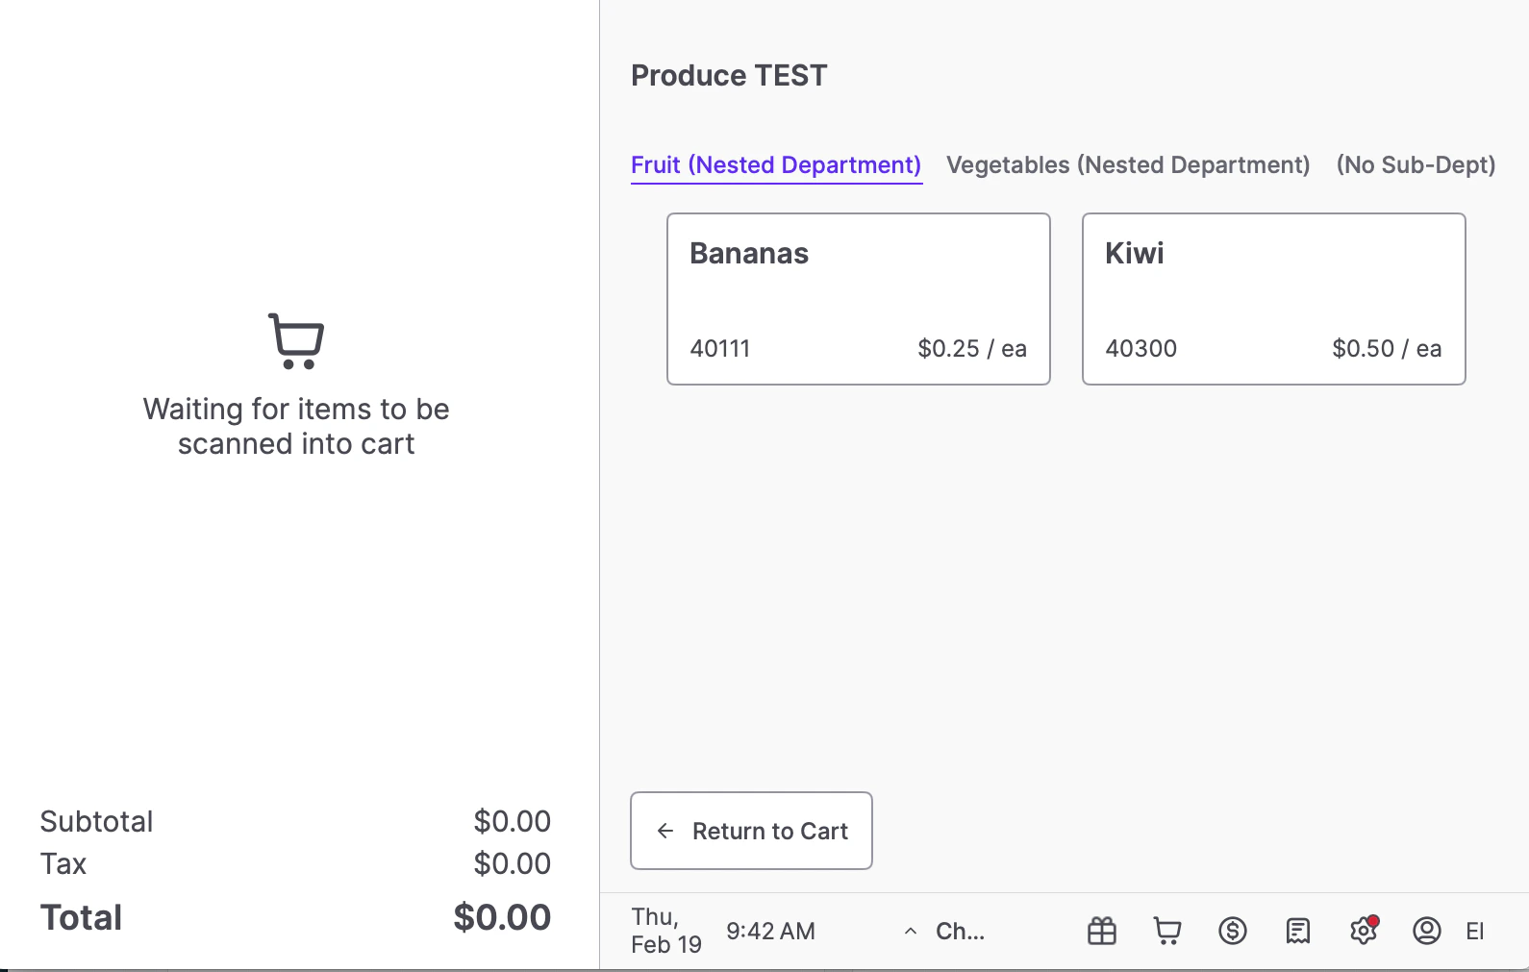1529x972 pixels.
Task: Click the large empty cart icon
Action: 296,340
